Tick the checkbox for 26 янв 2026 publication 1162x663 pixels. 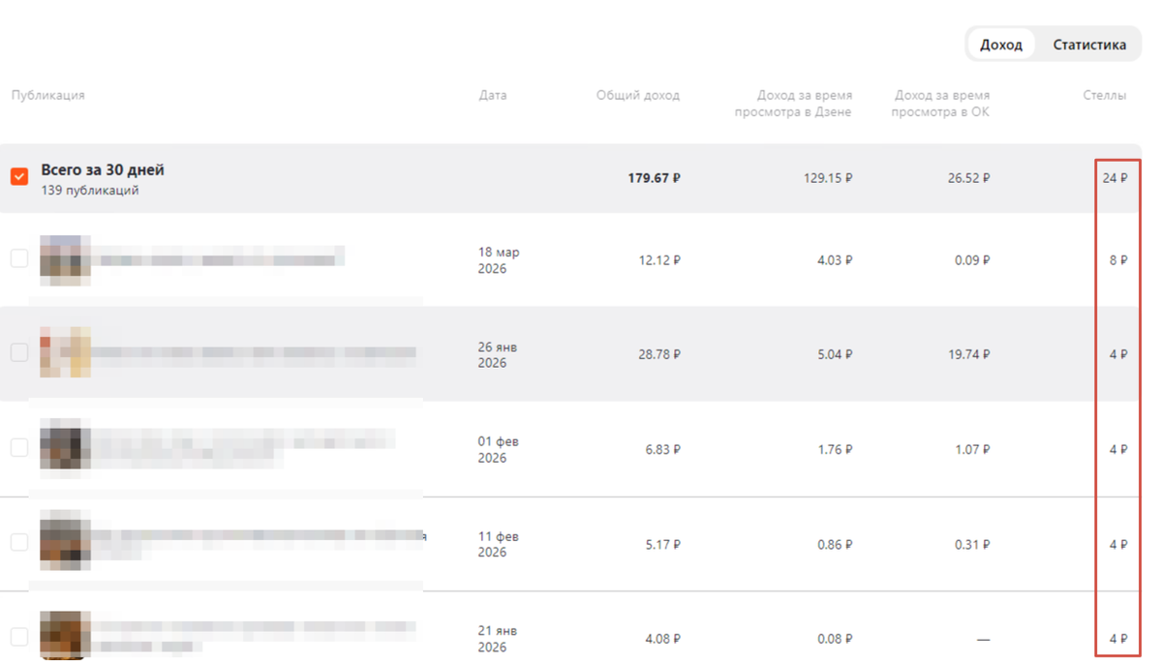(19, 352)
